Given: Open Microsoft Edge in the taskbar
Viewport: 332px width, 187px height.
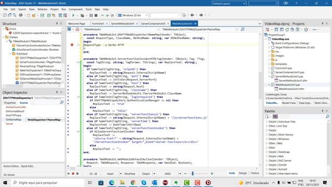Looking at the screenshot, I should click(112, 182).
